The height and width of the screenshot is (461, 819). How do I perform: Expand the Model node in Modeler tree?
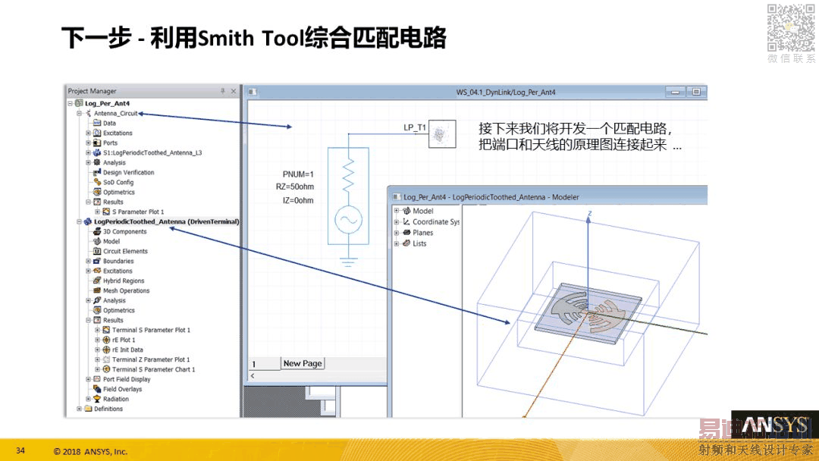coord(397,211)
